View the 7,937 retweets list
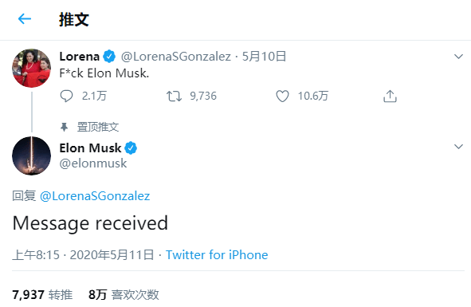471x307 pixels. tap(42, 295)
